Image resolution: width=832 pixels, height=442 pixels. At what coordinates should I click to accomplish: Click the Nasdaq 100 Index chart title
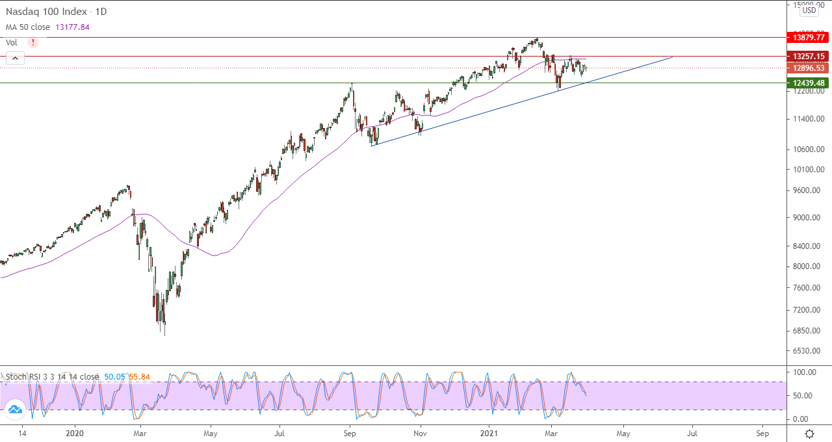tap(57, 12)
